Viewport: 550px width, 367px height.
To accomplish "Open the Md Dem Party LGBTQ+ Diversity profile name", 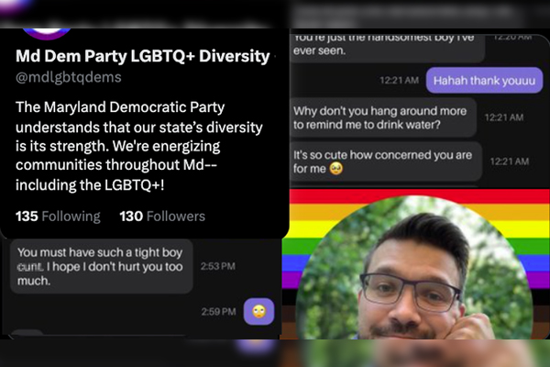I will (x=143, y=56).
